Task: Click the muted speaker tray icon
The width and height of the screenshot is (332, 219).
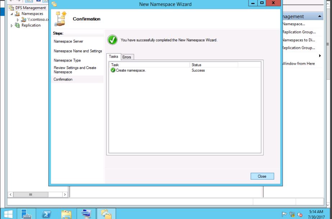Action: tap(300, 214)
